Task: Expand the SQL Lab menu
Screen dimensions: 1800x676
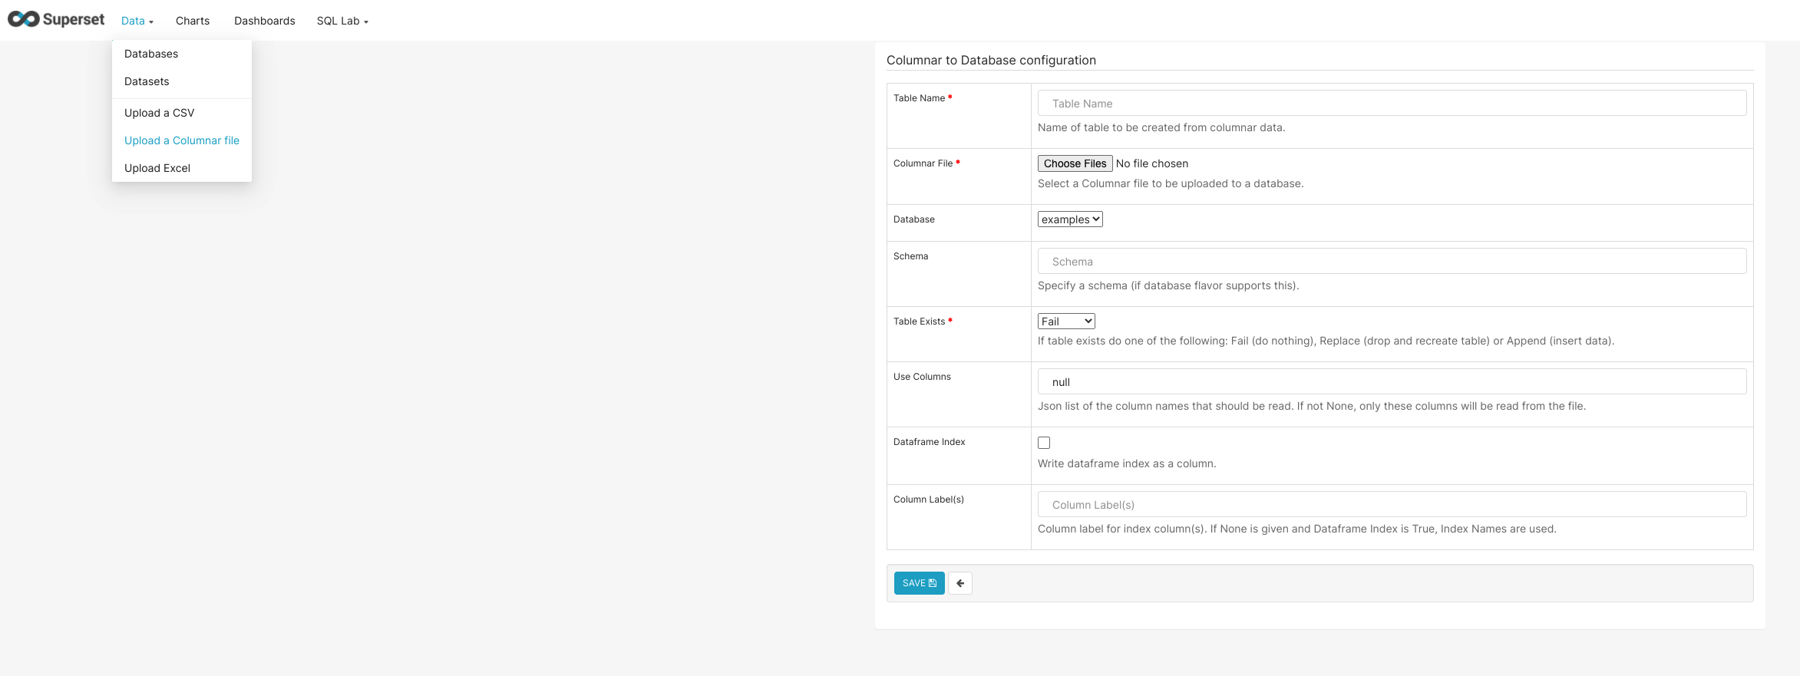Action: 342,21
